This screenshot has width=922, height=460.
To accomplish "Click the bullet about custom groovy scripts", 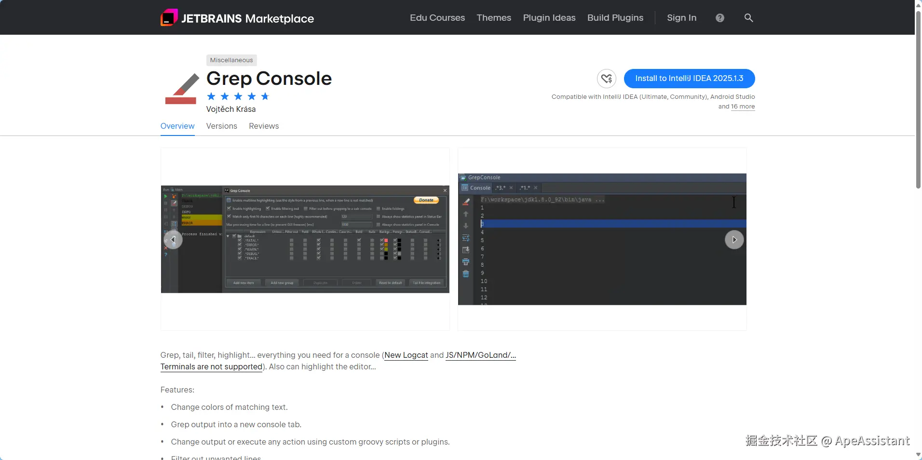I will pos(310,442).
